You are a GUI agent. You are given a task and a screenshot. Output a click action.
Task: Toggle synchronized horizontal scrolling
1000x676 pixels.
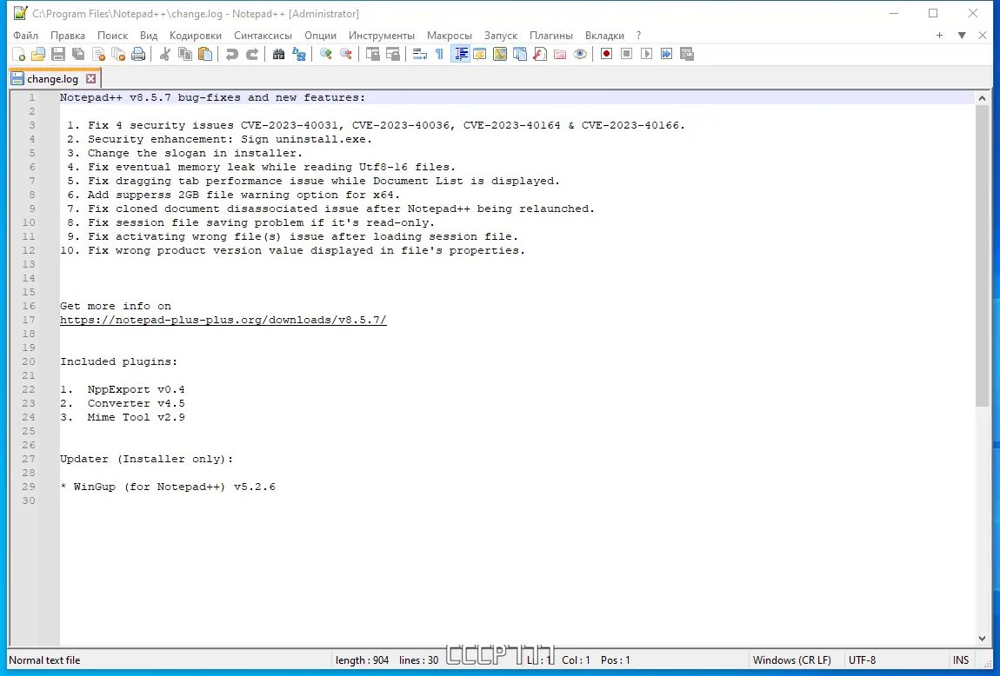pos(393,54)
